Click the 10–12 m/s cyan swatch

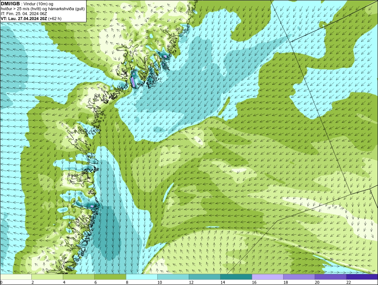coord(173,277)
